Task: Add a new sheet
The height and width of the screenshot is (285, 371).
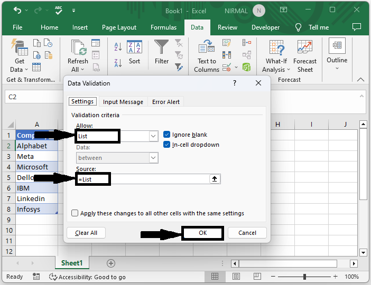Action: [x=111, y=263]
